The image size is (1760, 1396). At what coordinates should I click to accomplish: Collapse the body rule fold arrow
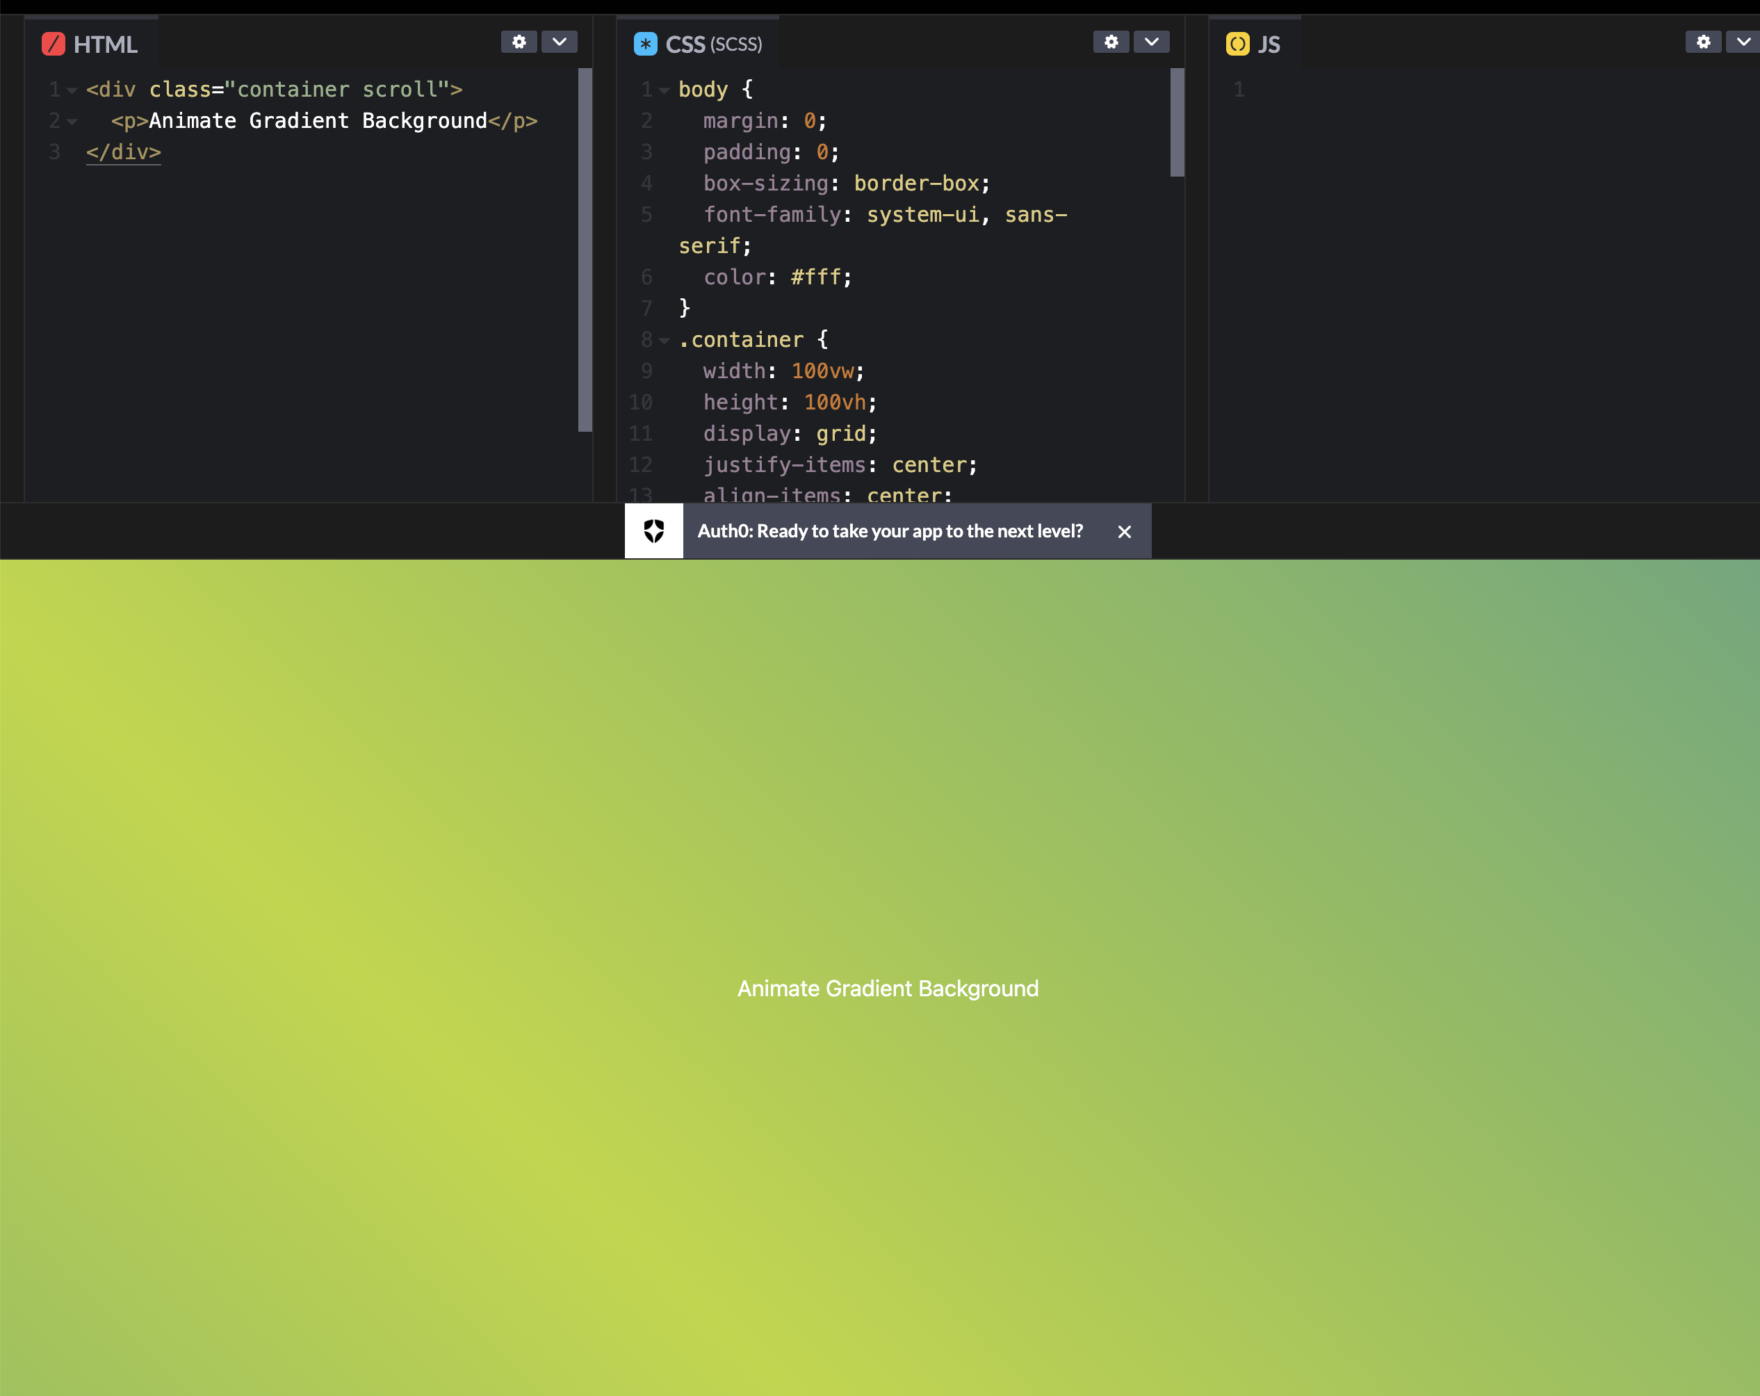click(x=664, y=90)
